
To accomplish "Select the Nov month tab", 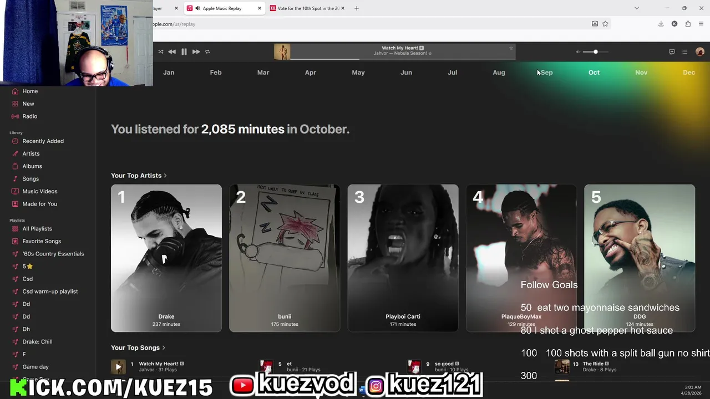I will coord(641,73).
